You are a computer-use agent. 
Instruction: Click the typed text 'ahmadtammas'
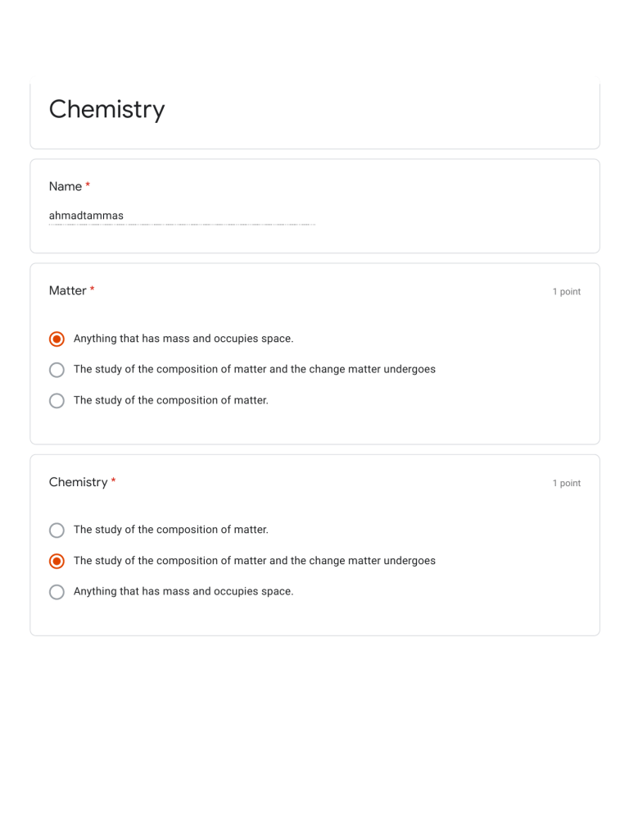click(86, 216)
